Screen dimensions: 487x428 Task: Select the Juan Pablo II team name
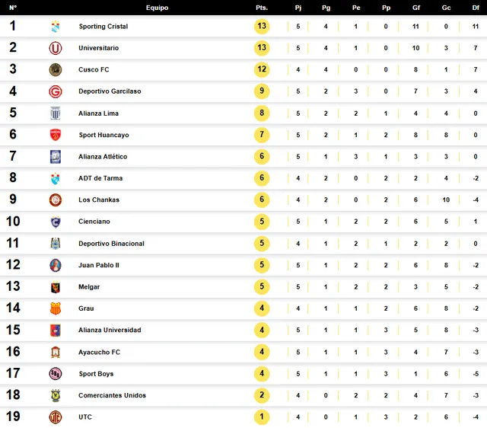99,265
